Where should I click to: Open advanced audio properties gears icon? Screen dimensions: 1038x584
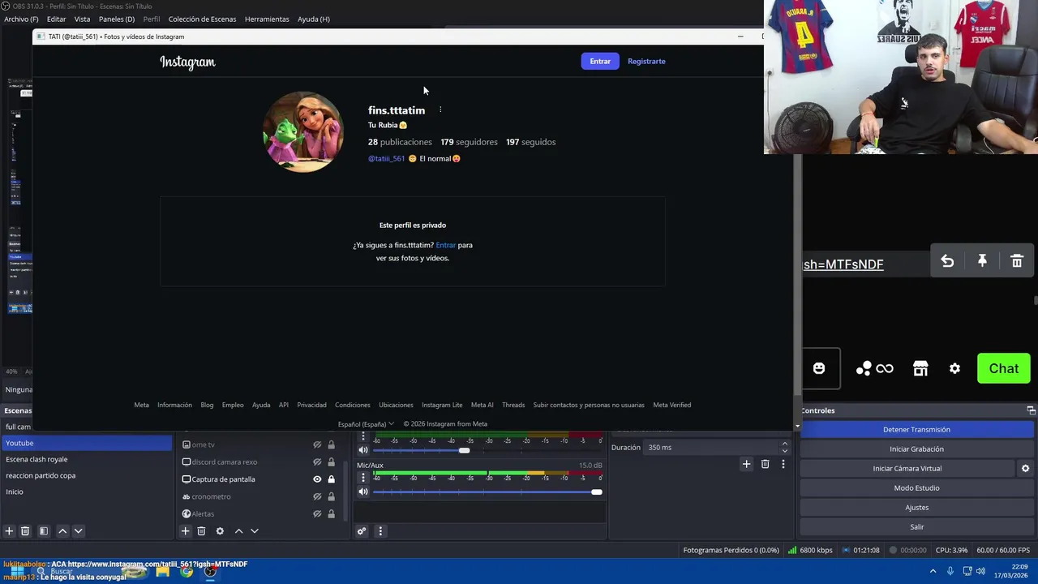[x=362, y=531]
